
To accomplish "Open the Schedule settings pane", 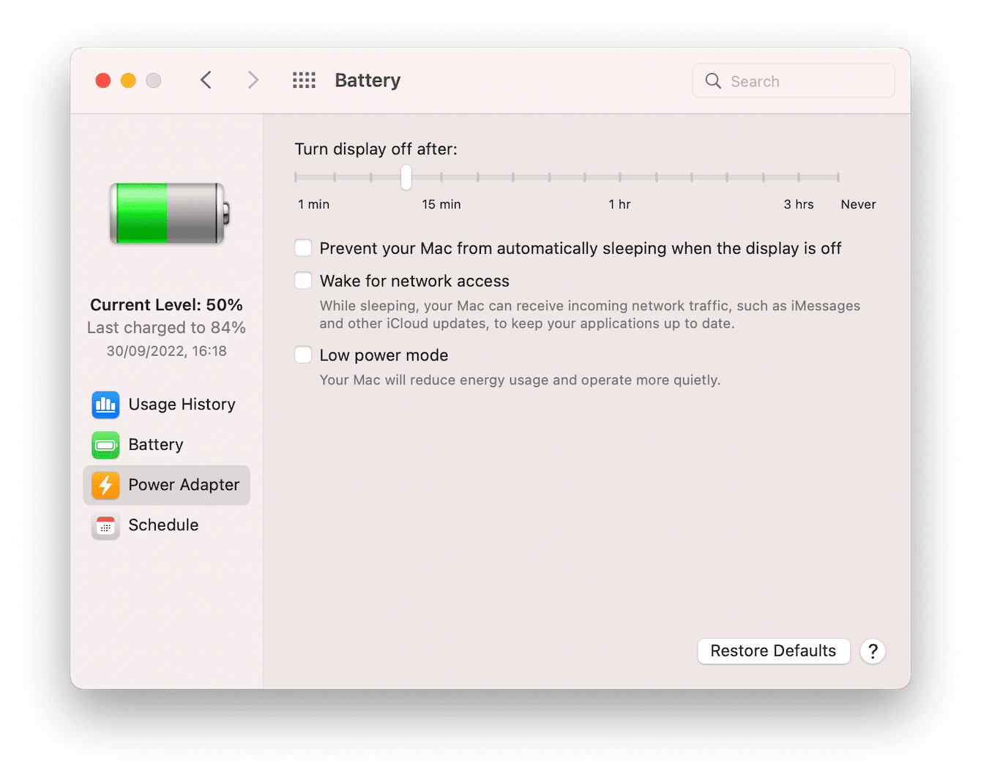I will point(163,525).
